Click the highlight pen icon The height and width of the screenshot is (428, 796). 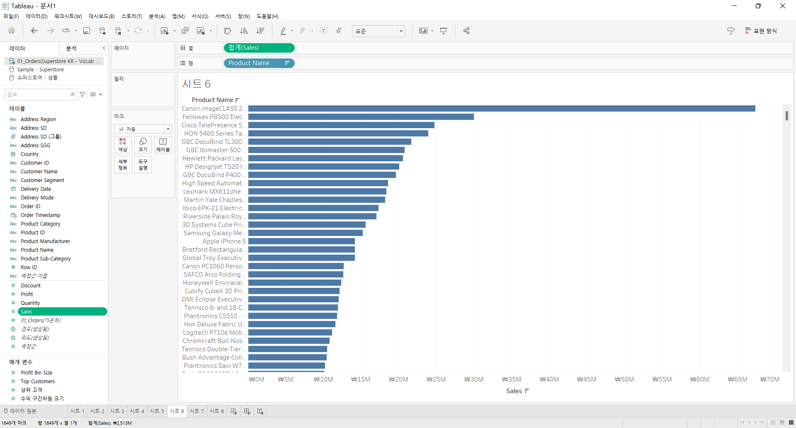(283, 31)
